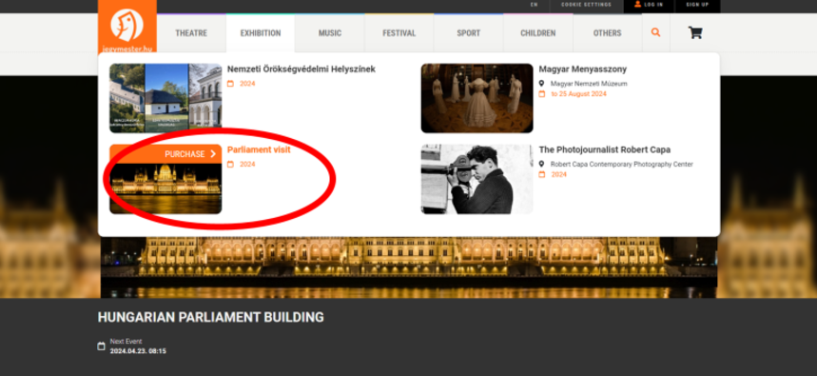Click the Magyar Menyasszony dresses thumbnail
The image size is (817, 376).
point(477,98)
